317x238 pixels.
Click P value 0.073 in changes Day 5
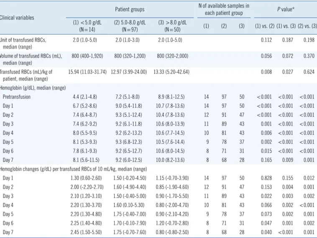click(x=266, y=214)
